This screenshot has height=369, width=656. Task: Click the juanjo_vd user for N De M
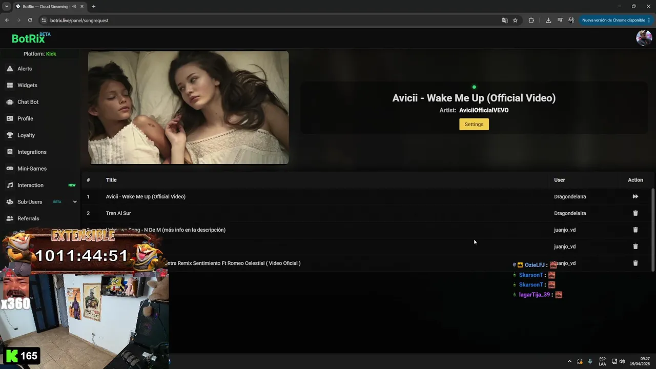coord(565,230)
